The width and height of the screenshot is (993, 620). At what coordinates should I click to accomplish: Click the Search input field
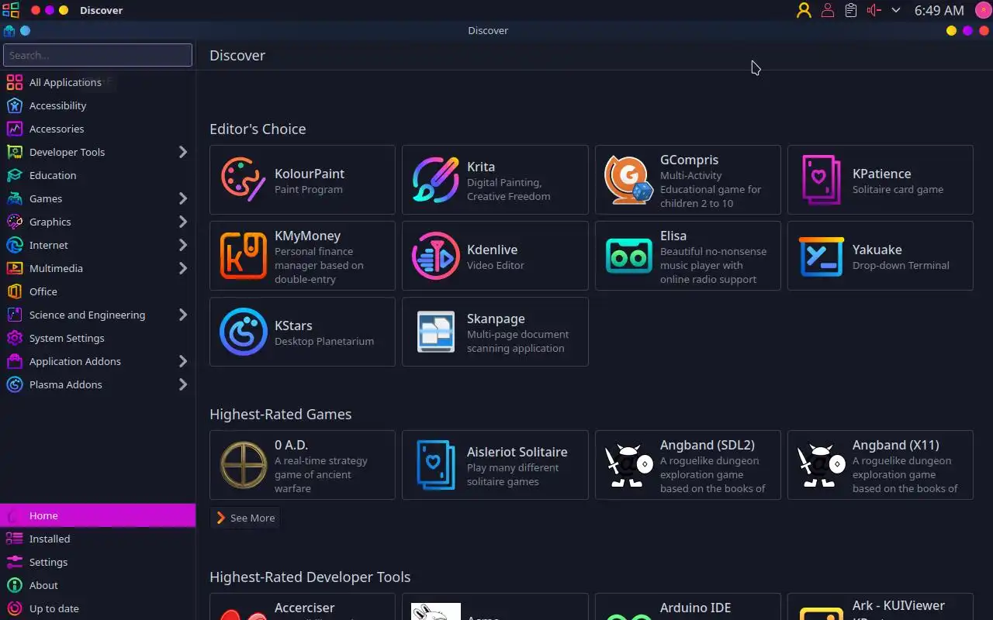pos(98,55)
